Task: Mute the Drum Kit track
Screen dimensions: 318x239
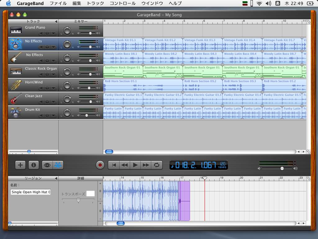Action: point(41,116)
